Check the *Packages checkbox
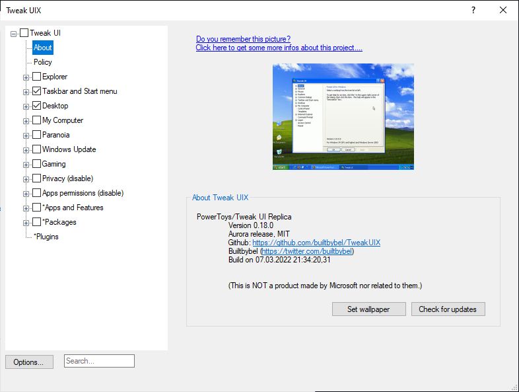Image resolution: width=519 pixels, height=392 pixels. (x=37, y=222)
